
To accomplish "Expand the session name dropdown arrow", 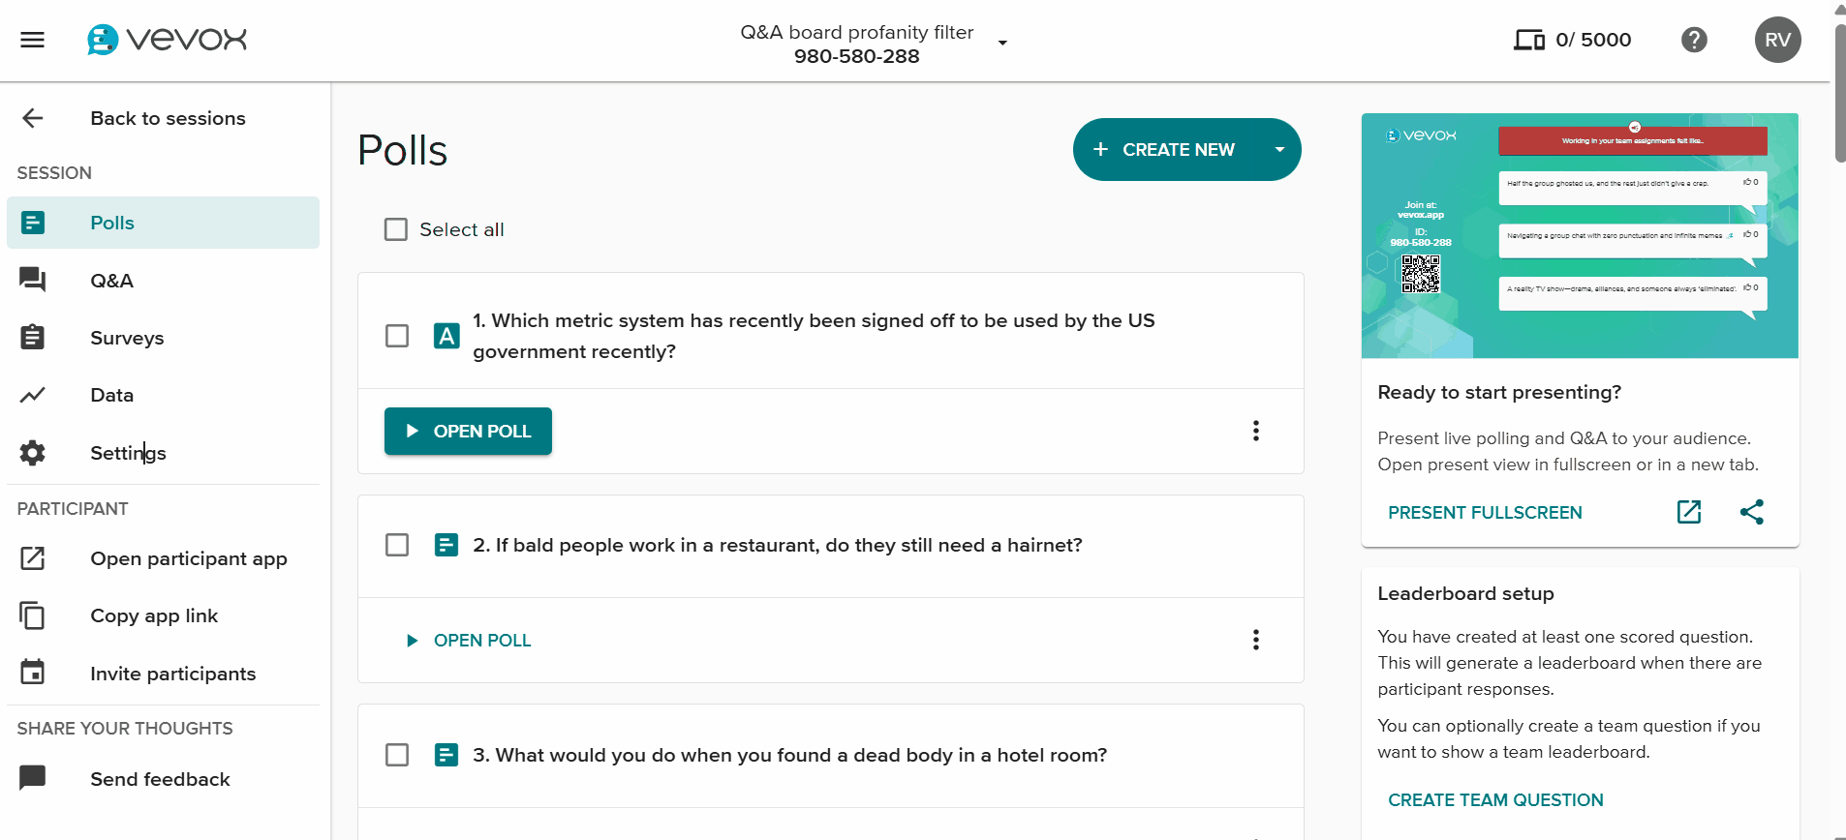I will click(1002, 43).
